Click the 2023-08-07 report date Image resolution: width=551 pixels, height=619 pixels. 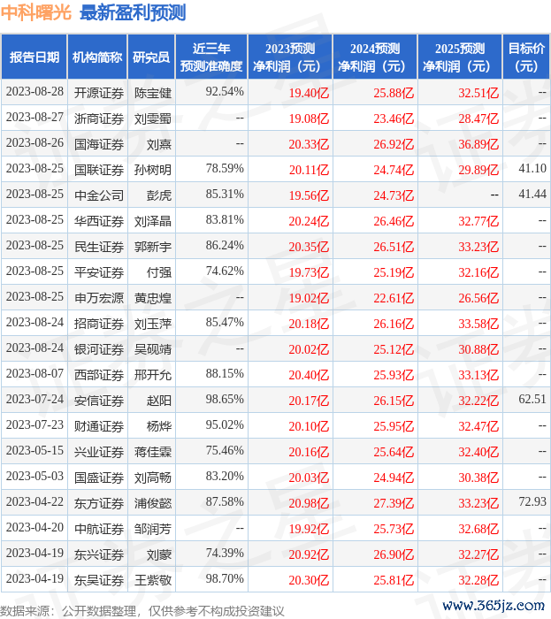[34, 373]
